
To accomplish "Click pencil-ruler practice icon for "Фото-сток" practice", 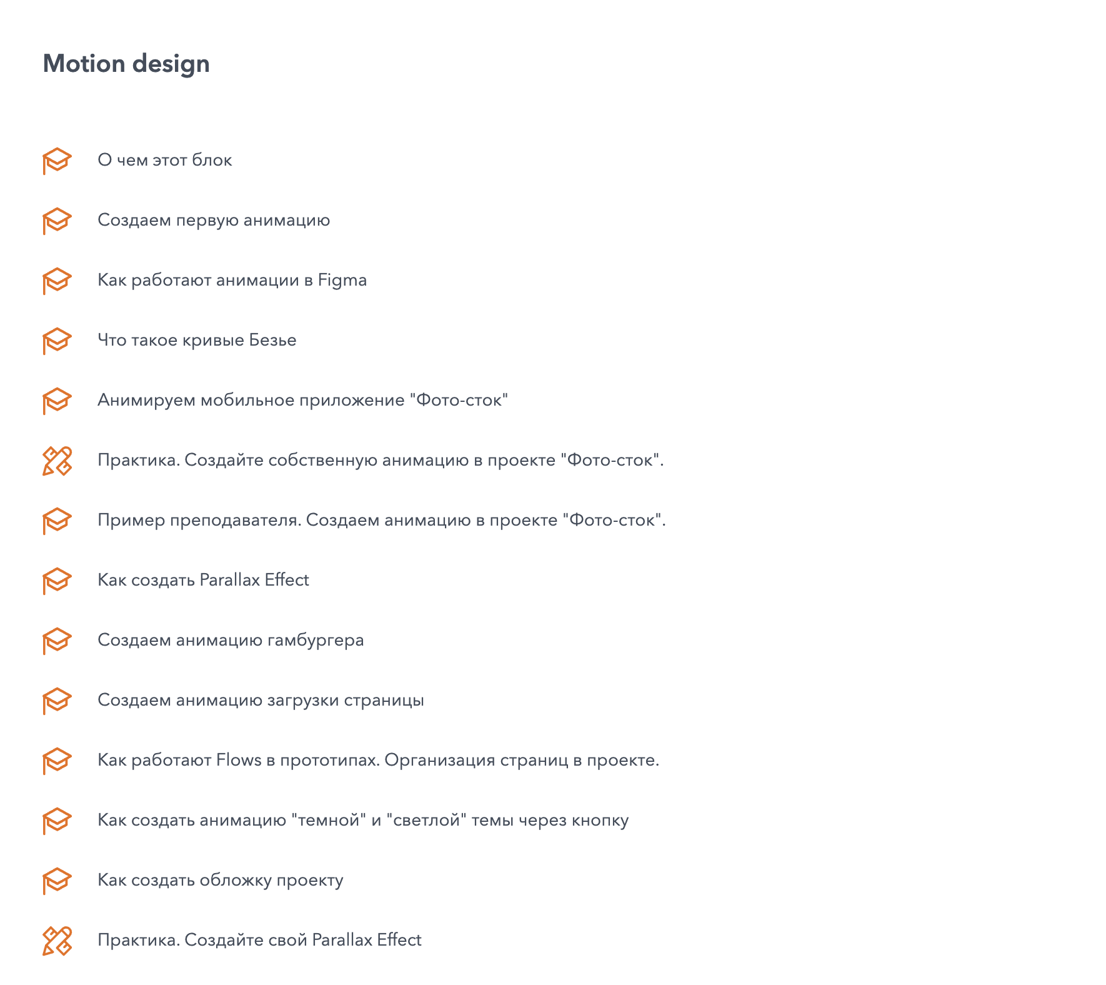I will coord(57,461).
